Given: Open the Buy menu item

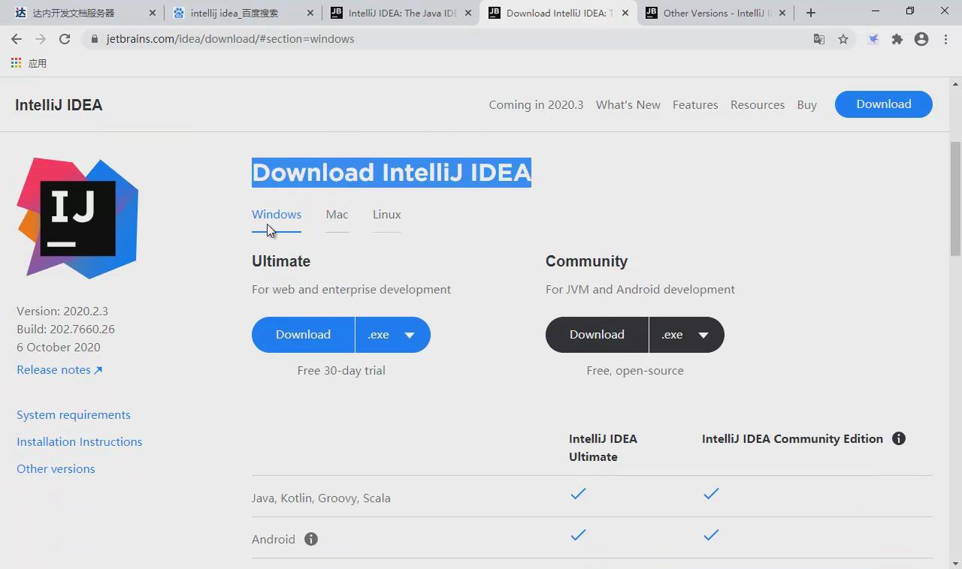Looking at the screenshot, I should point(807,105).
